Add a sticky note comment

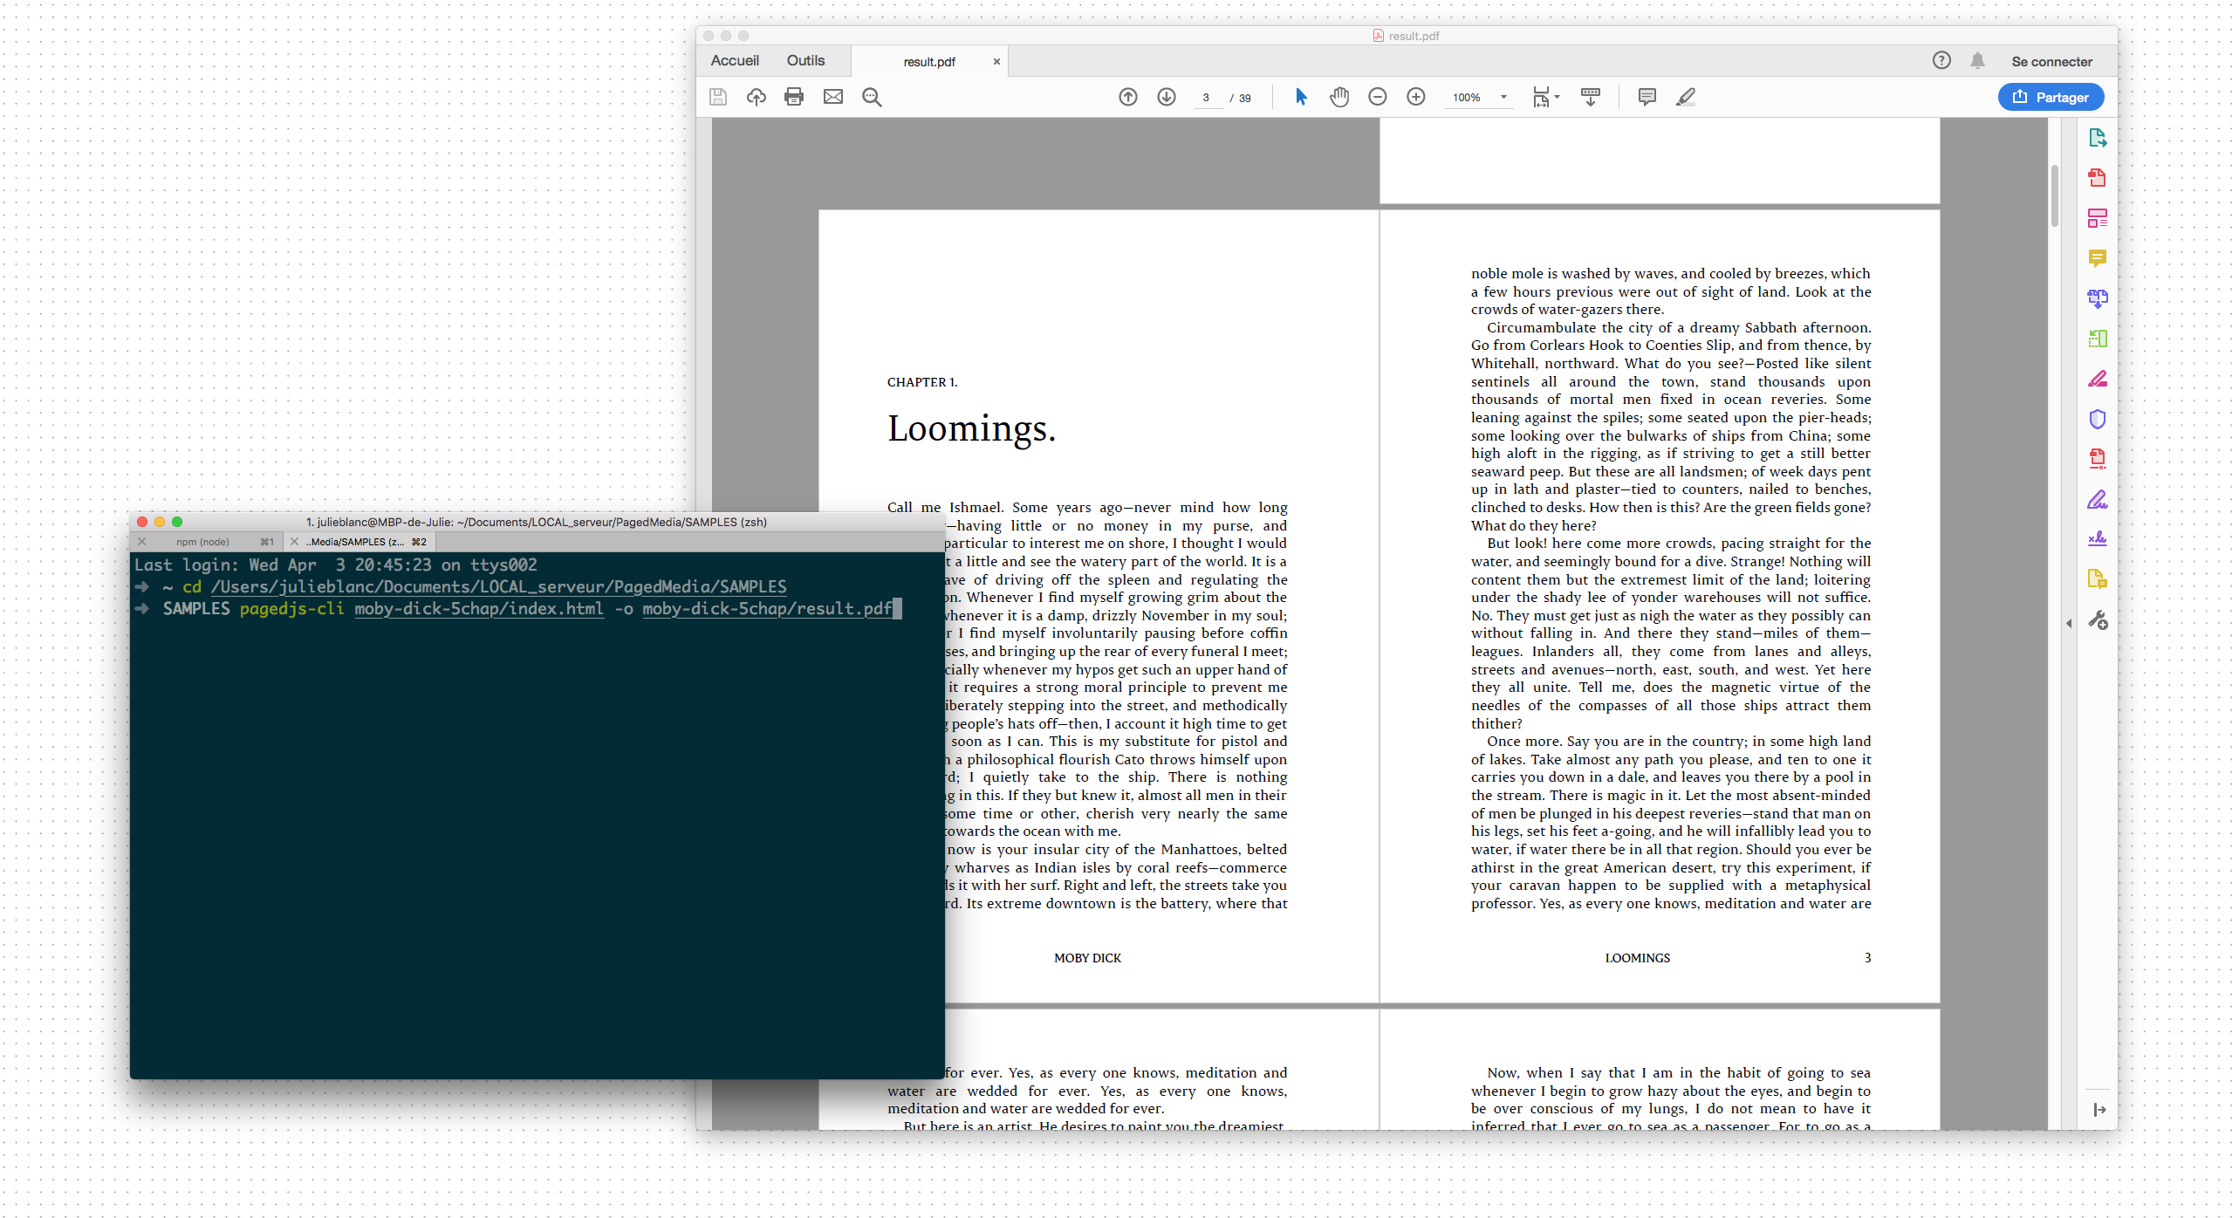click(x=1647, y=97)
